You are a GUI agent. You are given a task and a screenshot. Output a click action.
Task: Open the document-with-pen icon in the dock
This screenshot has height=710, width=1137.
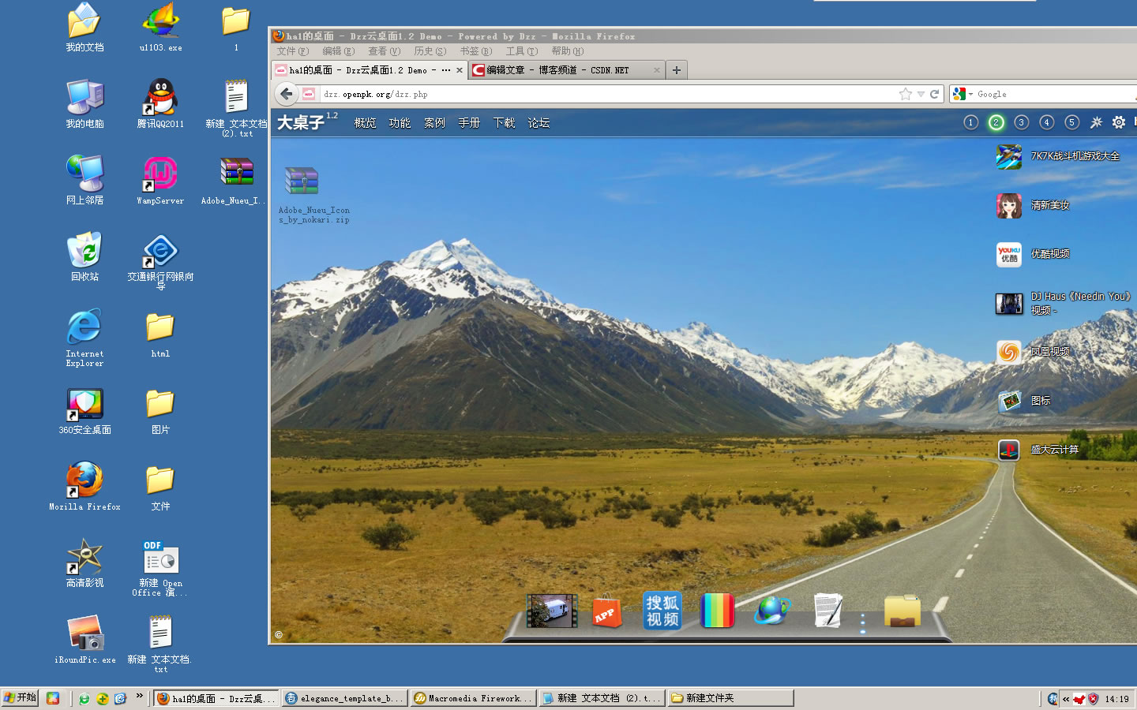tap(827, 611)
